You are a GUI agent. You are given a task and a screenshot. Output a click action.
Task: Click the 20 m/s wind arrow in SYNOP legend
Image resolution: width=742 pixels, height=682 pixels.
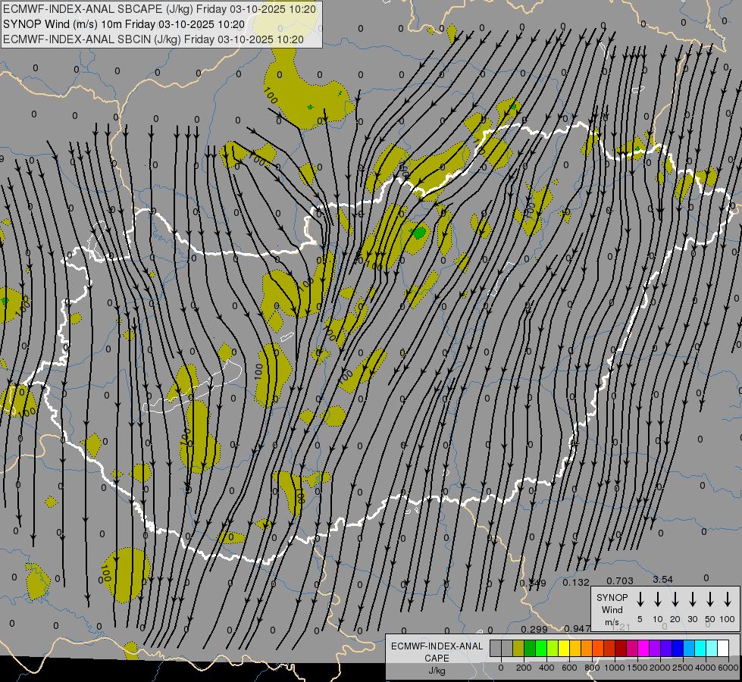coord(675,599)
